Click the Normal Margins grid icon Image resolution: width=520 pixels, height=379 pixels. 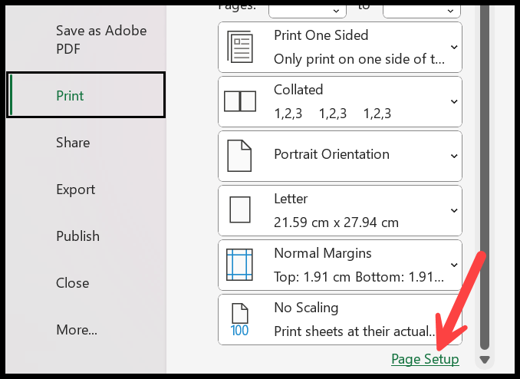tap(239, 265)
